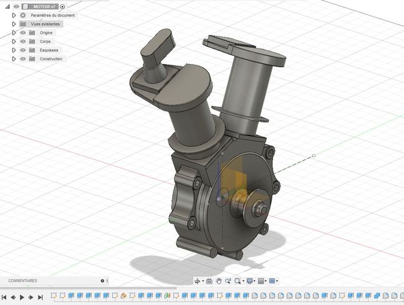Open the Zoom options dropdown arrow

(243, 281)
